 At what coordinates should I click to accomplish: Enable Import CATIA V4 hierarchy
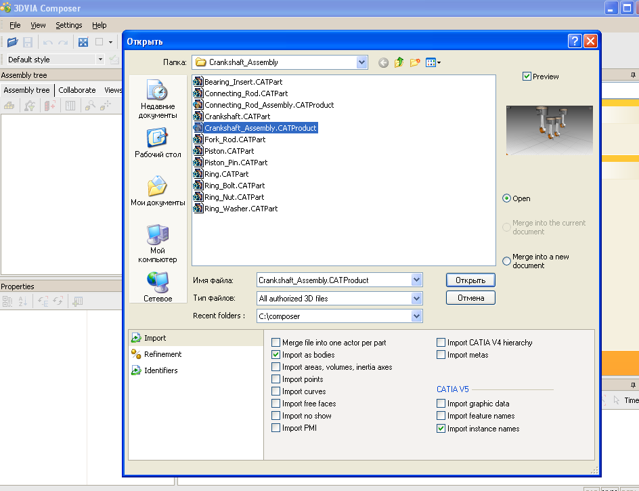[x=441, y=342]
